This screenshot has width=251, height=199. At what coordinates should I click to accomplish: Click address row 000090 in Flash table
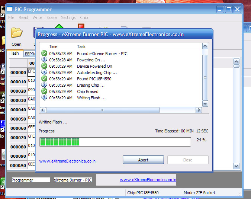[18, 156]
